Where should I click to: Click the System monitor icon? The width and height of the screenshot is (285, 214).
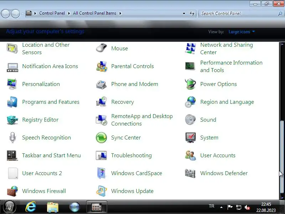pos(190,138)
